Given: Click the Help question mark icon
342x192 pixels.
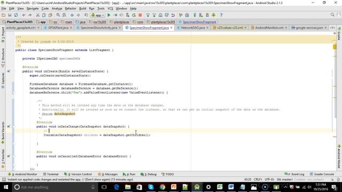Looking at the screenshot, I should click(x=221, y=15).
